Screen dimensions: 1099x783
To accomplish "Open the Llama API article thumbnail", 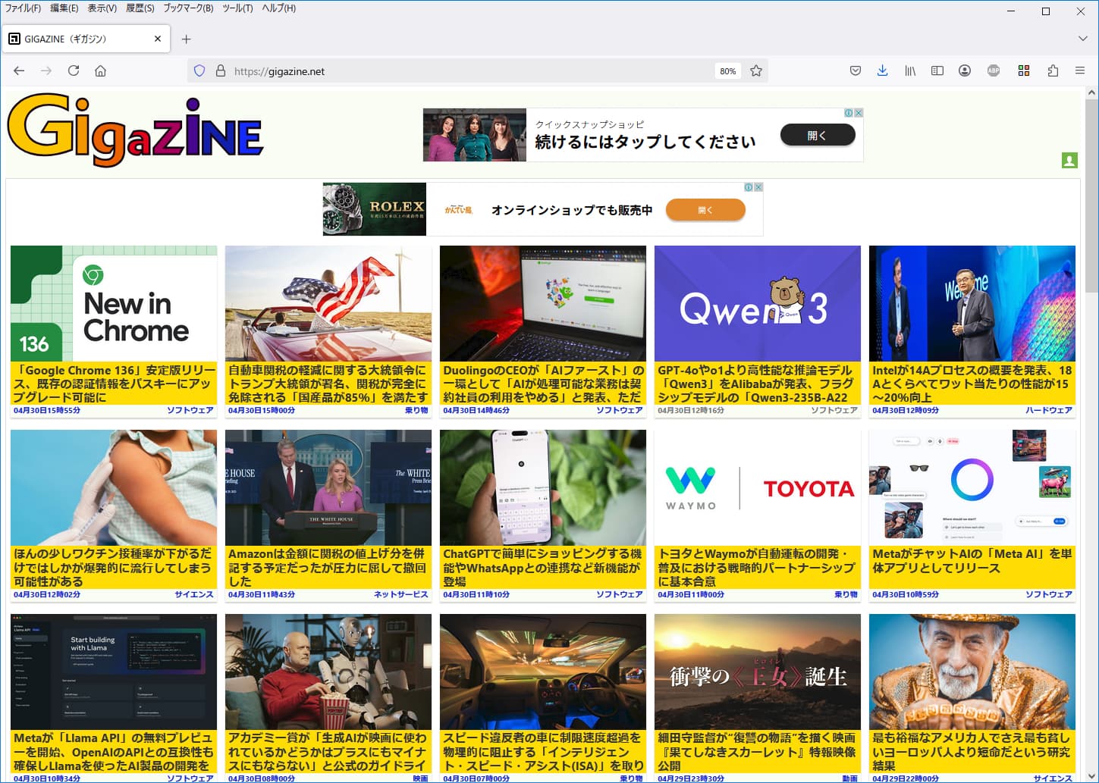I will click(x=114, y=672).
